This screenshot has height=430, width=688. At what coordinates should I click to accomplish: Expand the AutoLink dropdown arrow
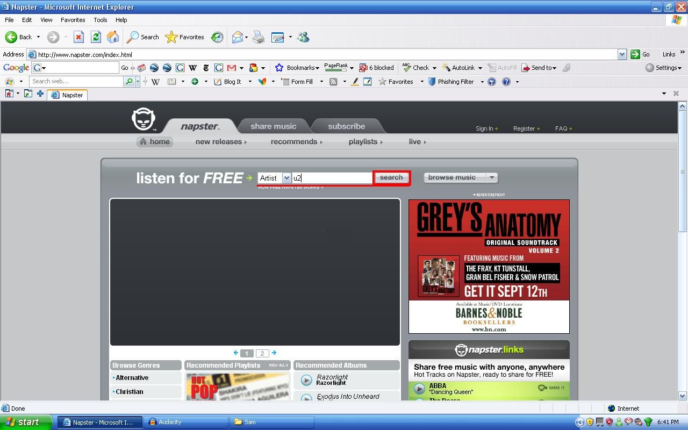point(480,68)
